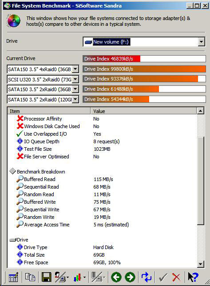Click the red X icon beside File Server Optimised
Viewport: 210px width, 286px height.
[x=20, y=156]
